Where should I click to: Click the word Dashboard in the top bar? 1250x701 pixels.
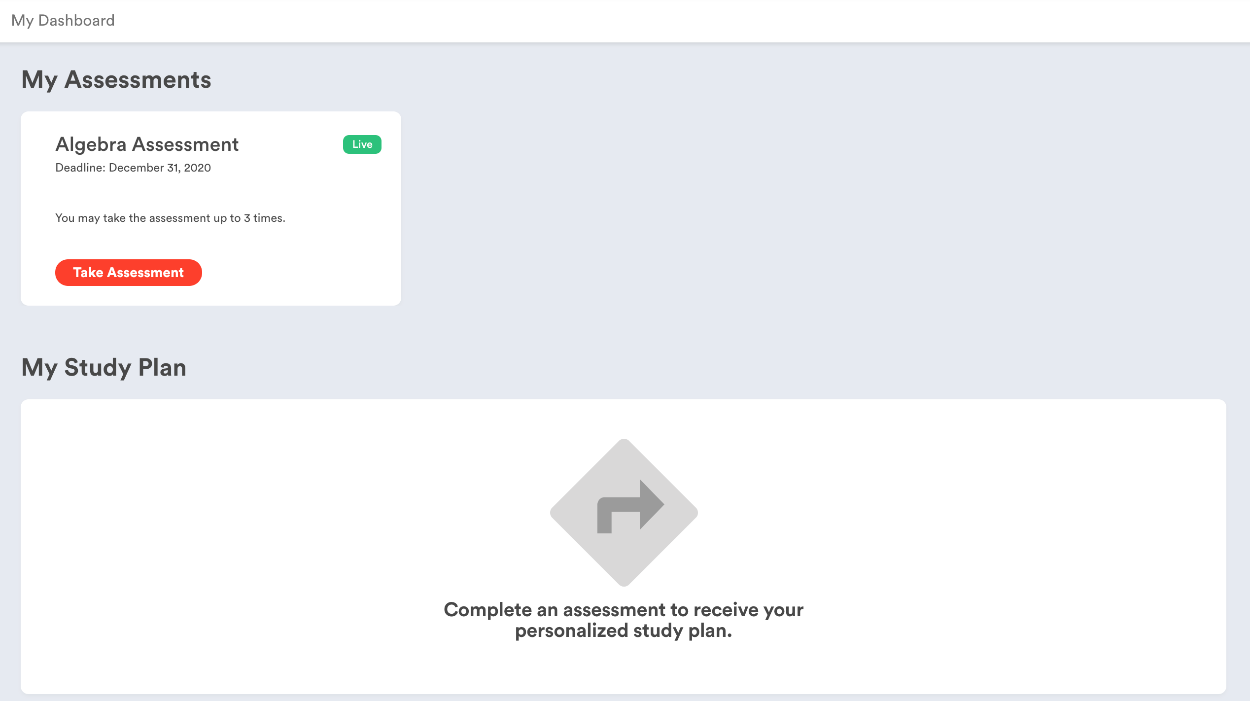[76, 20]
